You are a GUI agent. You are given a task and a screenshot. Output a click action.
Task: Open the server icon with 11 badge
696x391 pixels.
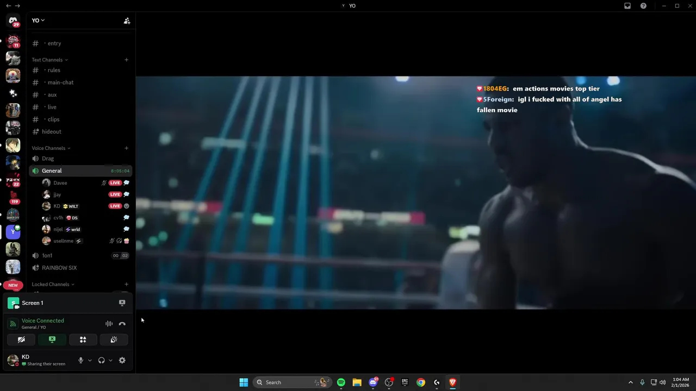click(x=13, y=41)
